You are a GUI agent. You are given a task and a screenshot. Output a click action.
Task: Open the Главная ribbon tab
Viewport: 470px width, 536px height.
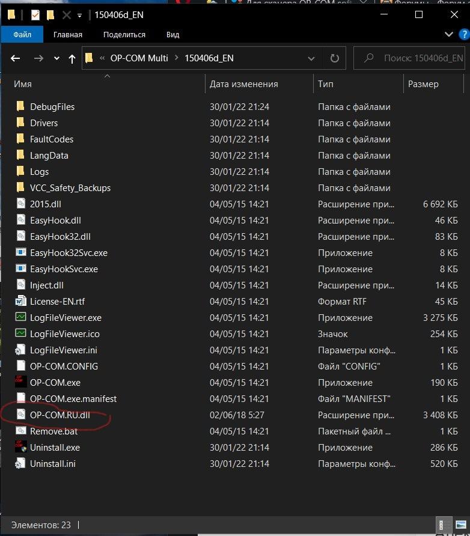click(67, 35)
